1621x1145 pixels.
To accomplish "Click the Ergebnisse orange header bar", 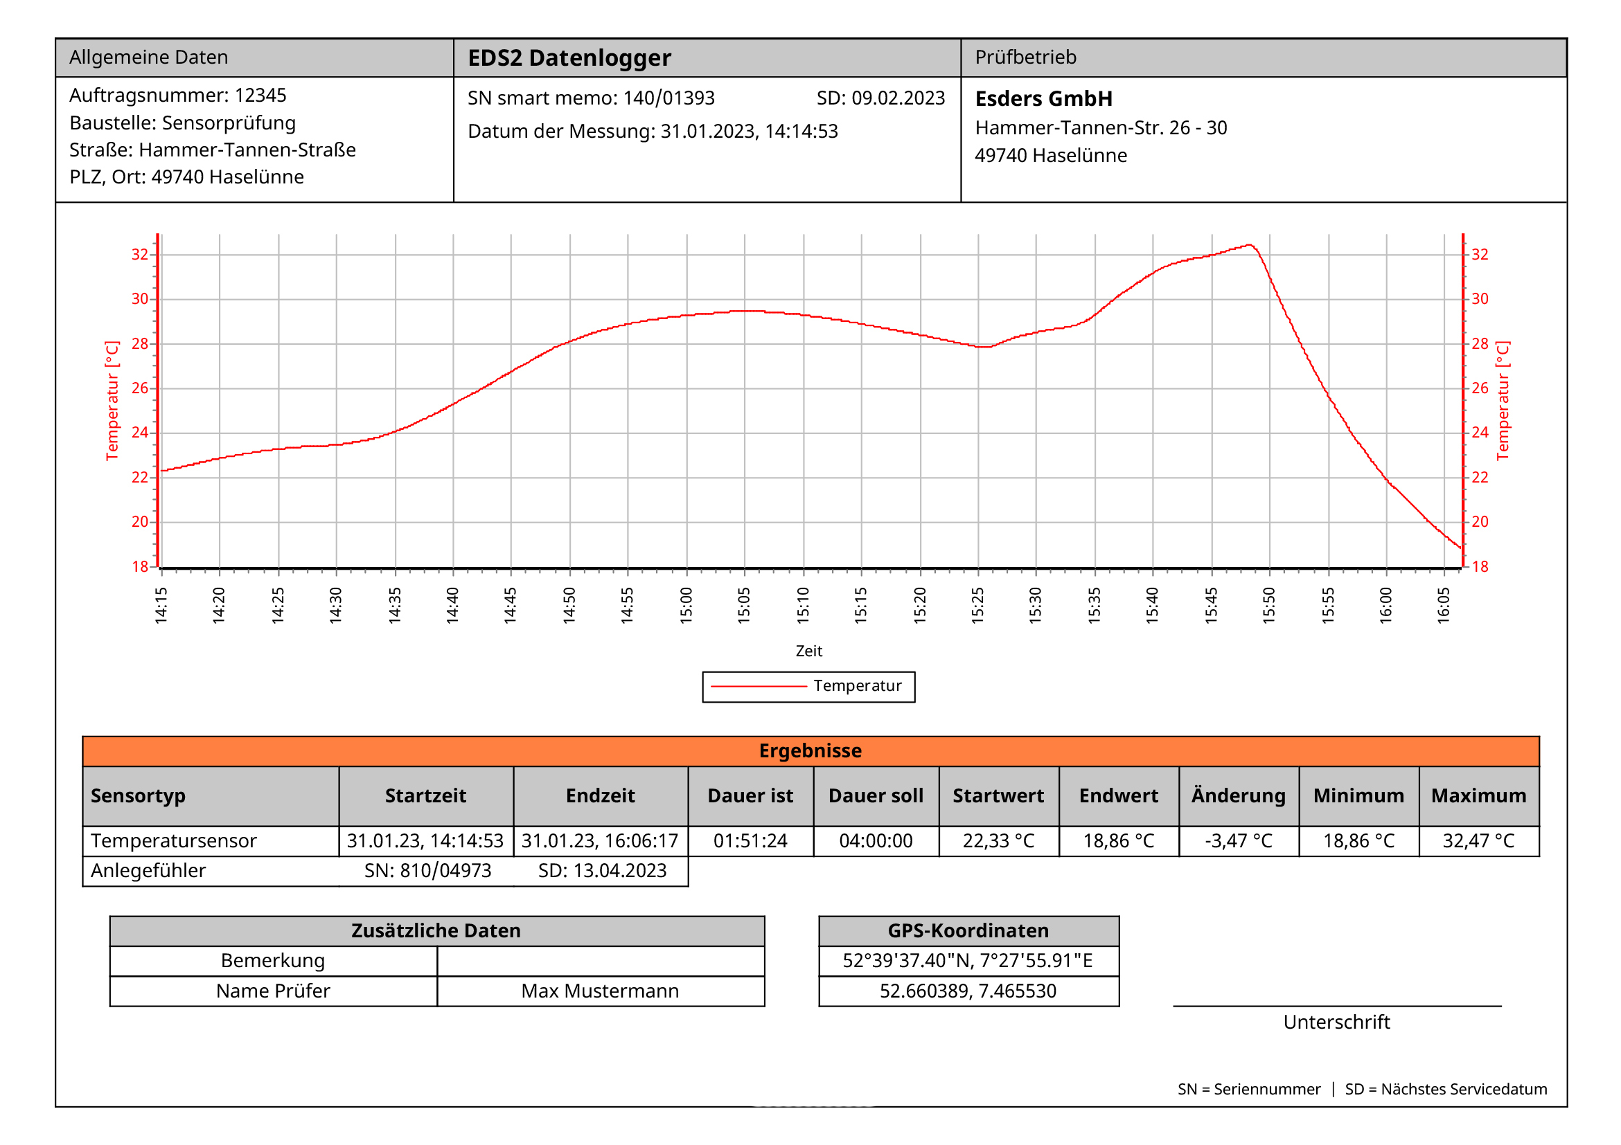I will [x=810, y=750].
